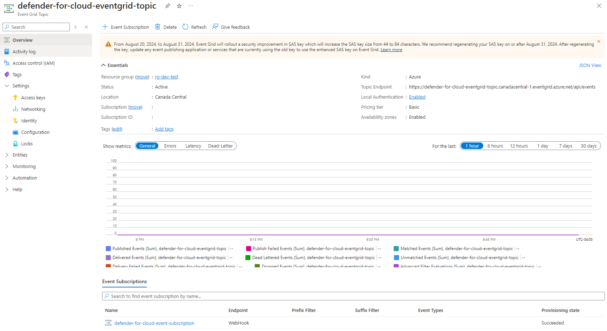The width and height of the screenshot is (607, 331).
Task: Set time range to 1 day
Action: click(x=543, y=146)
